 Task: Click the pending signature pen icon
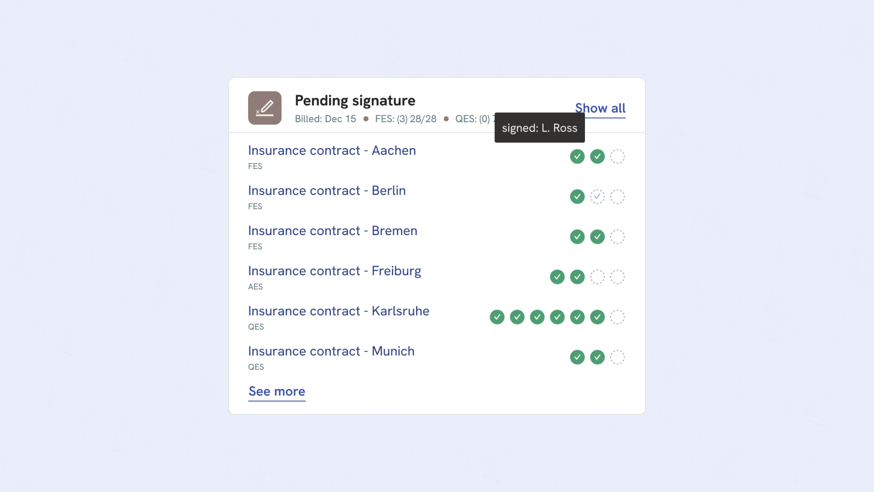coord(264,108)
